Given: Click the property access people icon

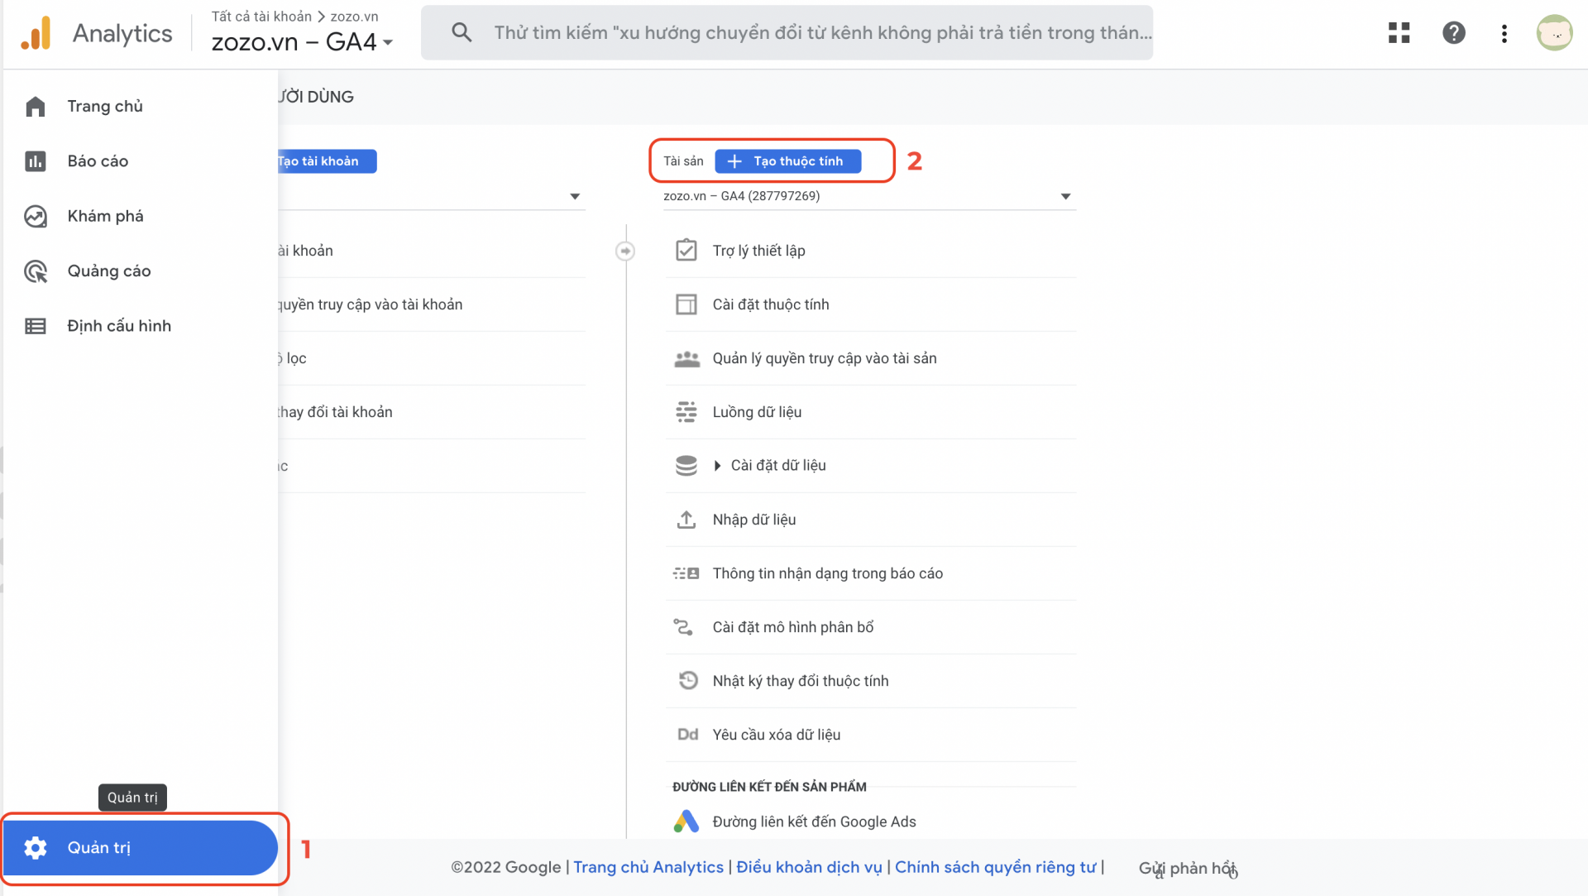Looking at the screenshot, I should tap(686, 358).
